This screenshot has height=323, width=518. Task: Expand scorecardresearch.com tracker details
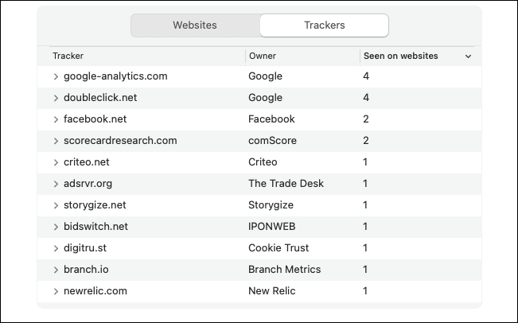56,141
